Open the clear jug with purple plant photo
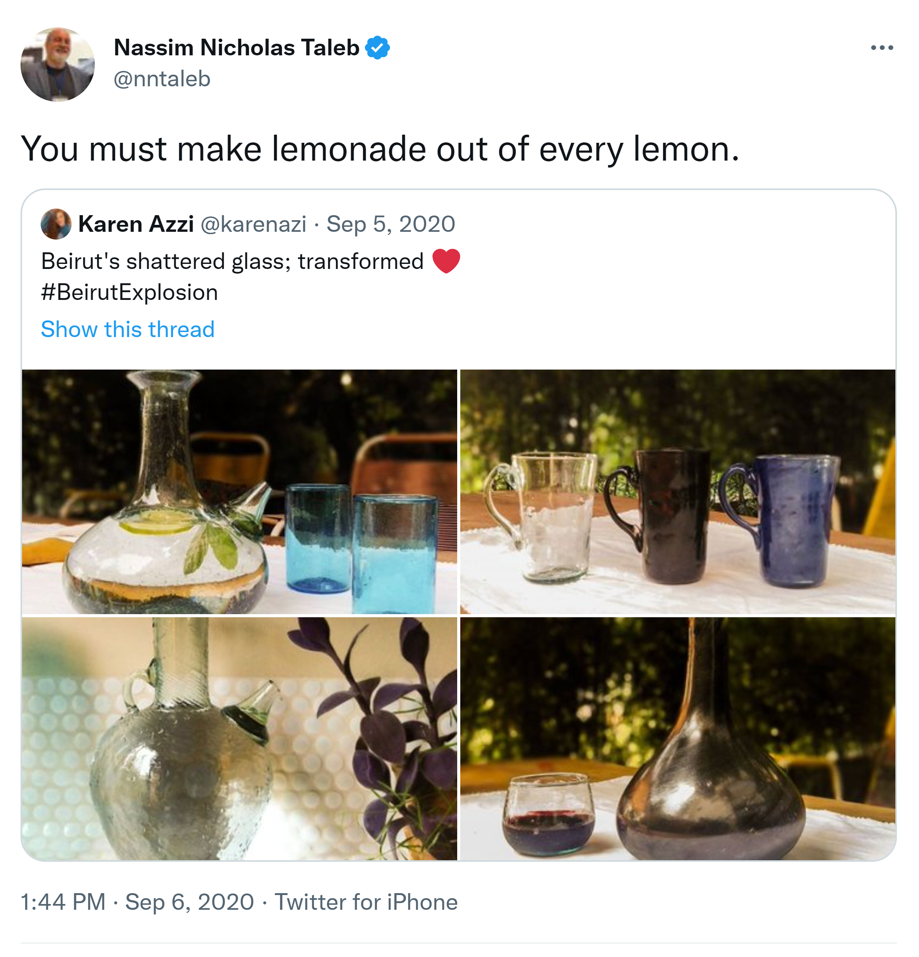 tap(239, 738)
